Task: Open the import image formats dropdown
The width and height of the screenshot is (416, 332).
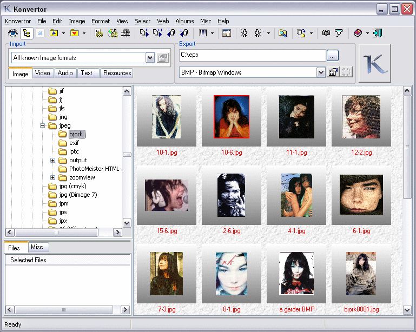Action: (150, 58)
